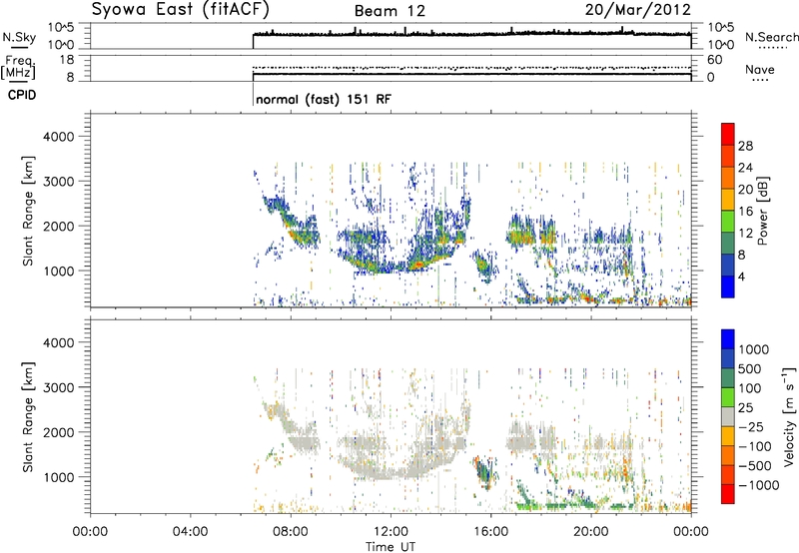Screen dimensions: 799x553
Task: Click the '18' frequency tick label
Action: pos(67,60)
